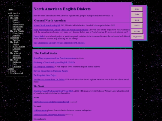
Task: Open You Have An Accent Even On Twitter
Action: [x=49, y=79]
